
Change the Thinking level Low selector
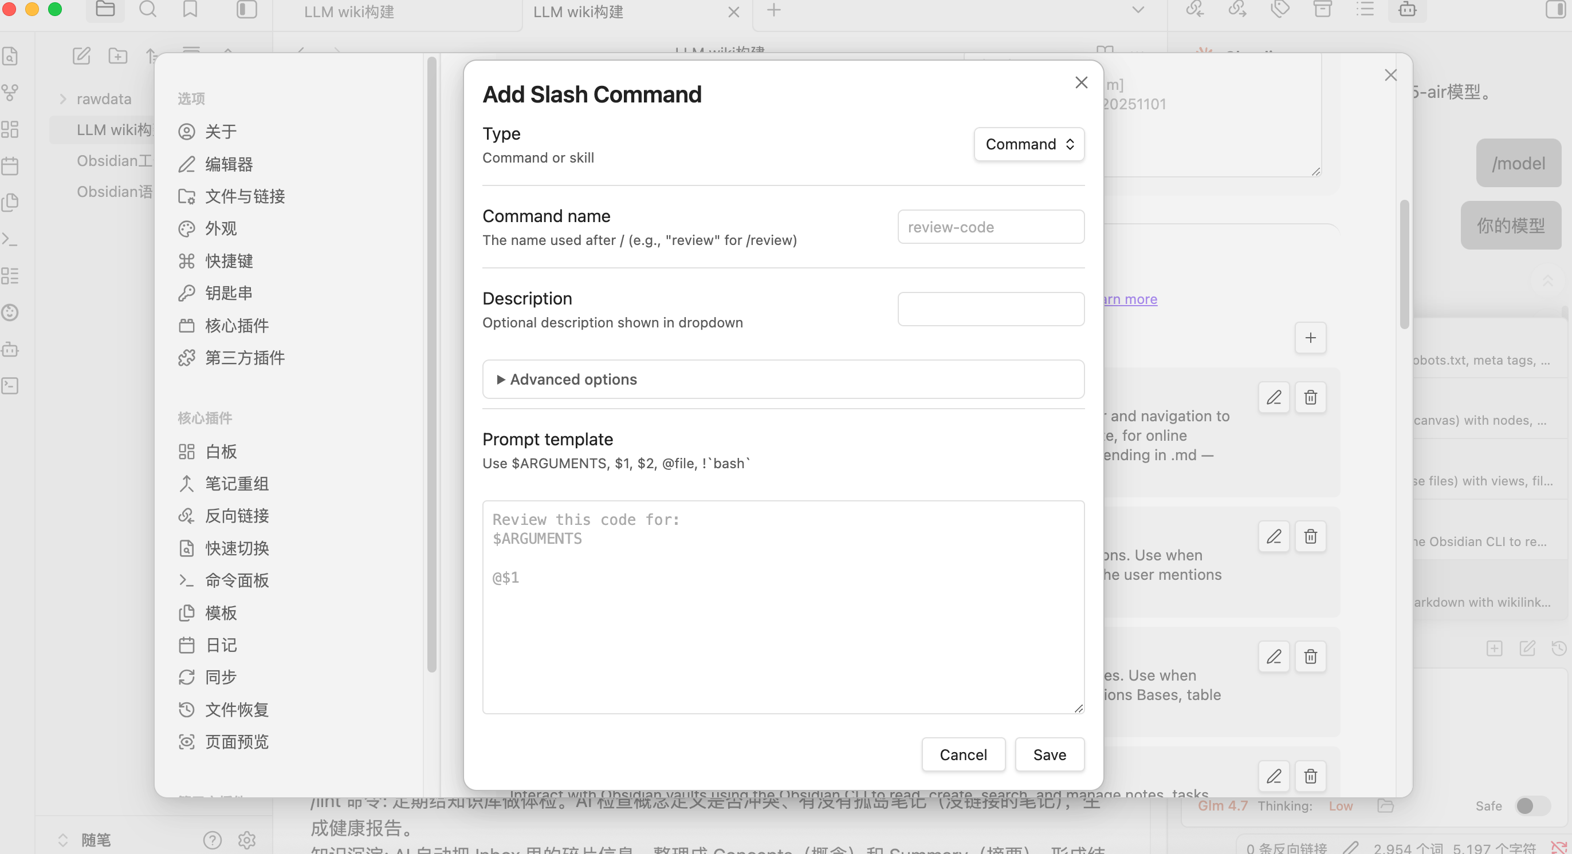tap(1341, 806)
